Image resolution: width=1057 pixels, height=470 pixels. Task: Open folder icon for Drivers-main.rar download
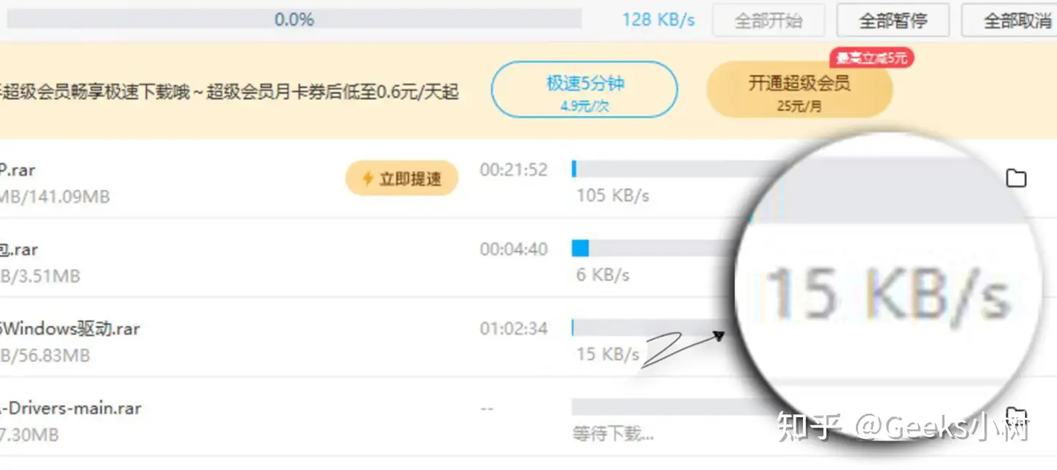click(x=1016, y=413)
